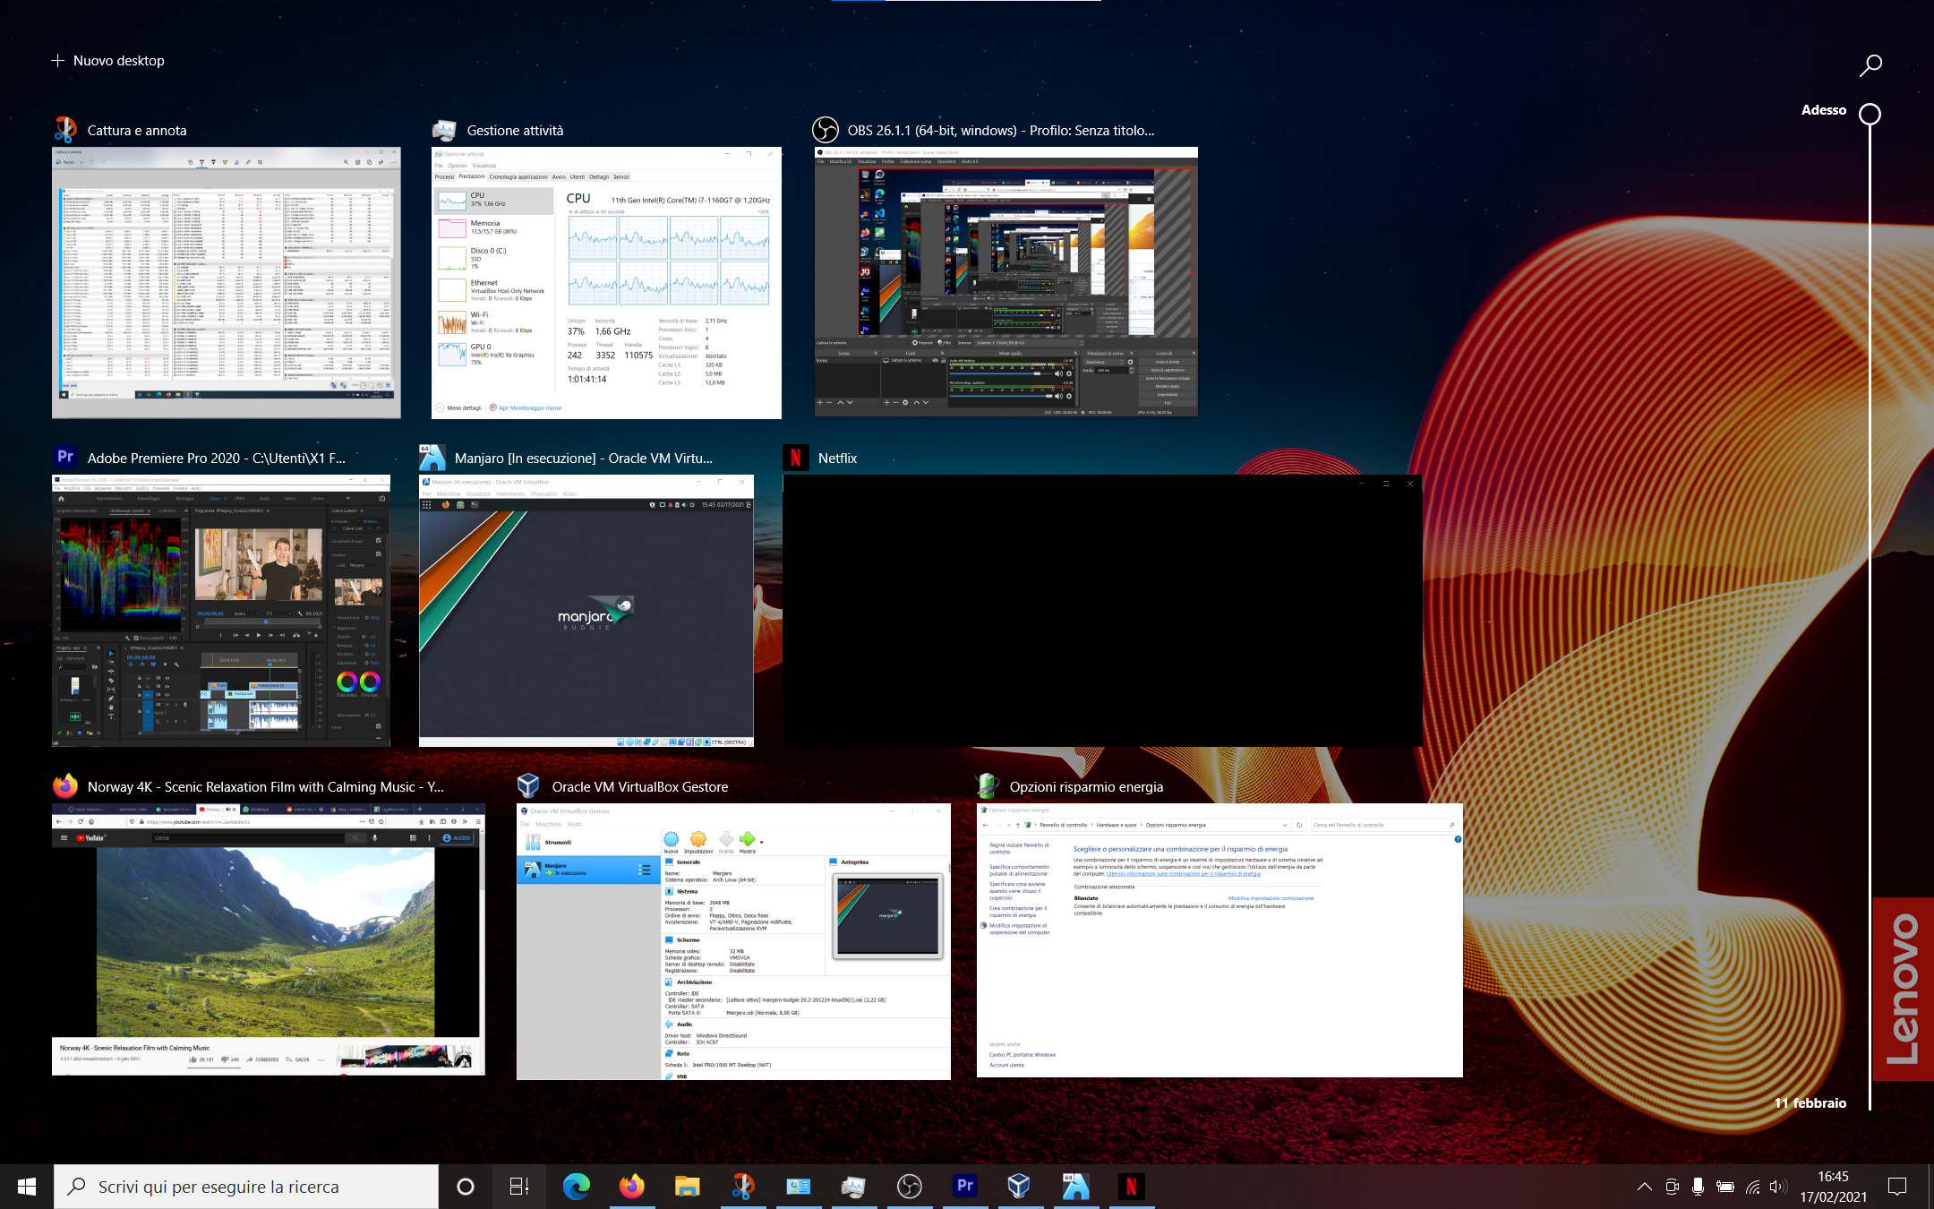This screenshot has height=1209, width=1934.
Task: Open the OBS Studio taskbar icon
Action: (909, 1187)
